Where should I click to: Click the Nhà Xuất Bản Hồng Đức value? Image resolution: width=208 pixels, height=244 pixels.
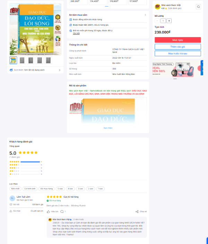coord(124,74)
